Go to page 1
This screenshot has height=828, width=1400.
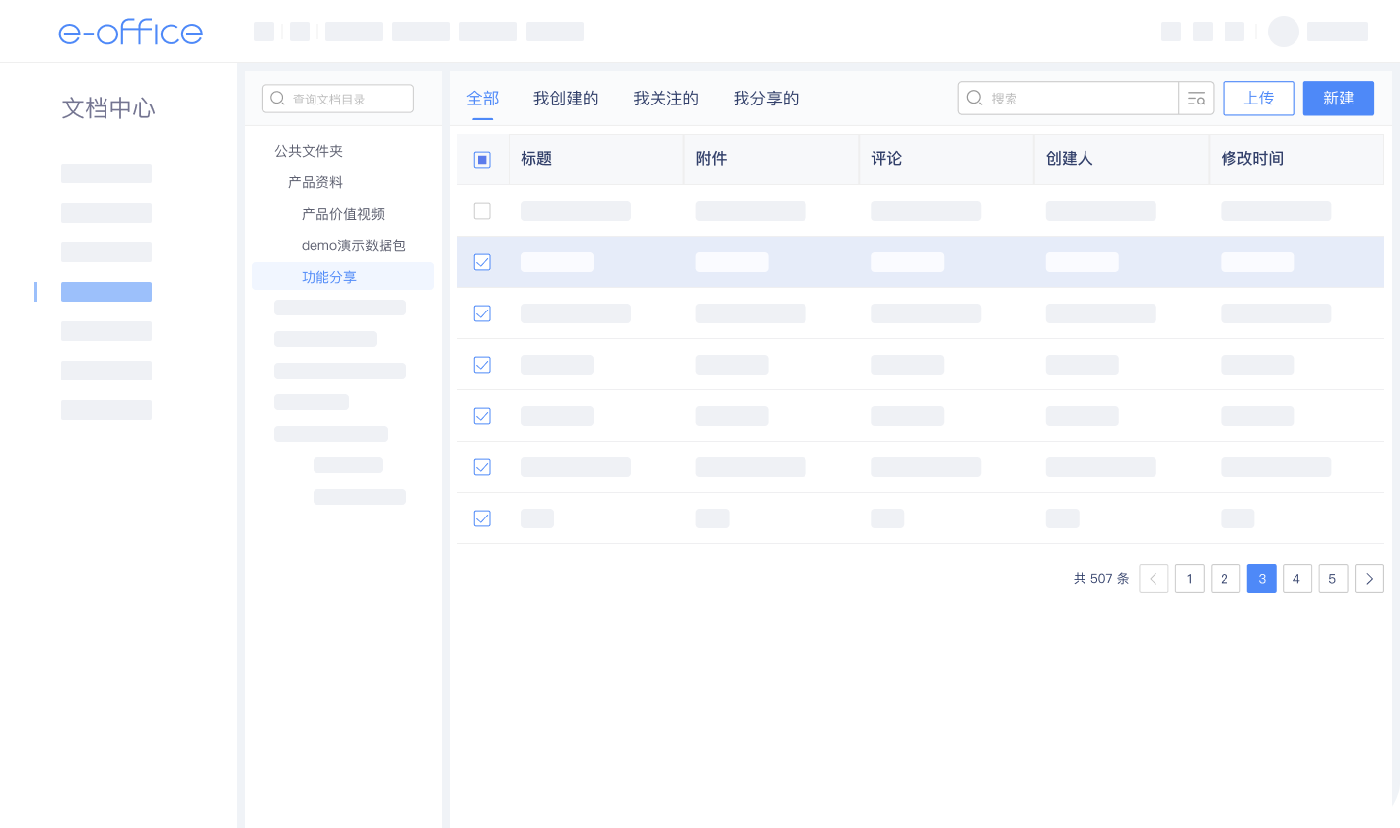click(1190, 579)
